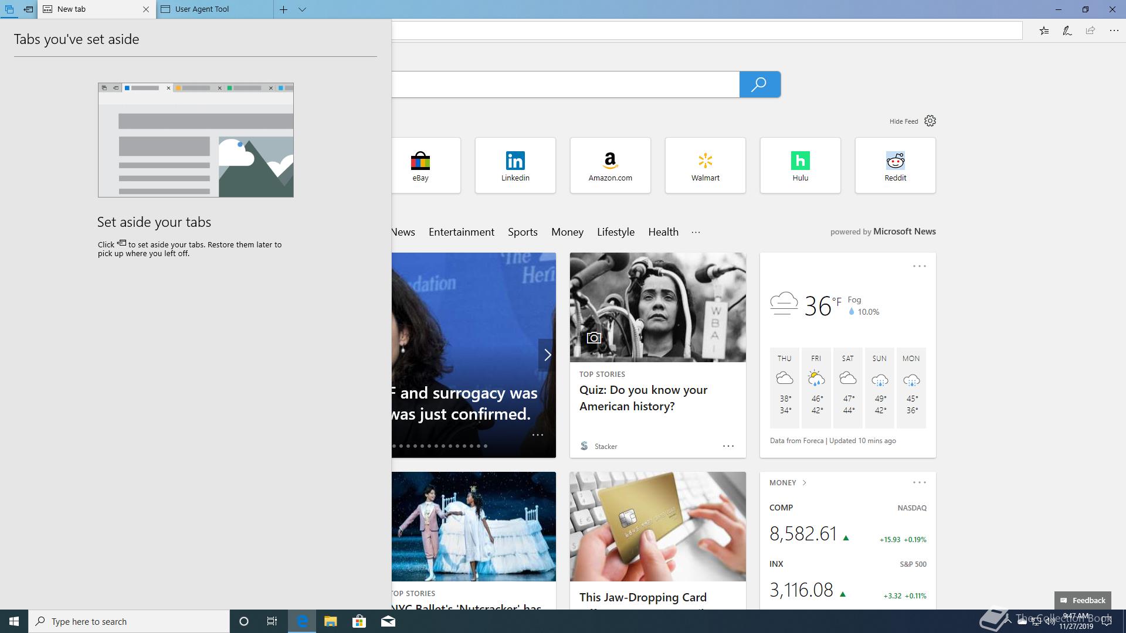Click the Feedback button
Viewport: 1126px width, 633px height.
pos(1083,600)
